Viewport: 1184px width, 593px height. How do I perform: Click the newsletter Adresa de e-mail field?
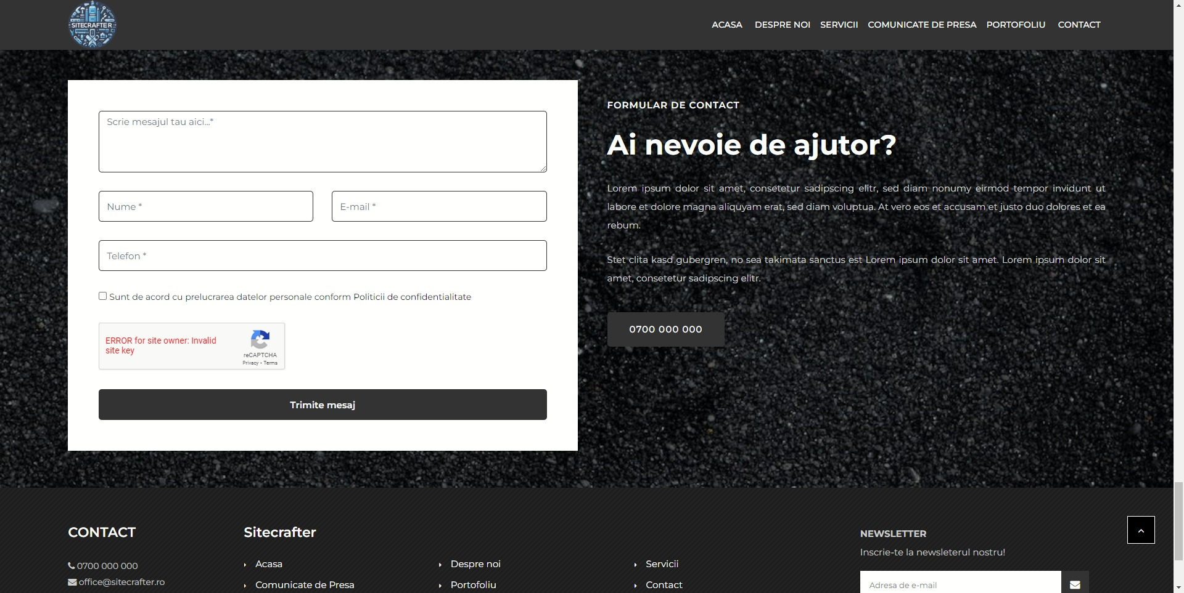tap(960, 584)
